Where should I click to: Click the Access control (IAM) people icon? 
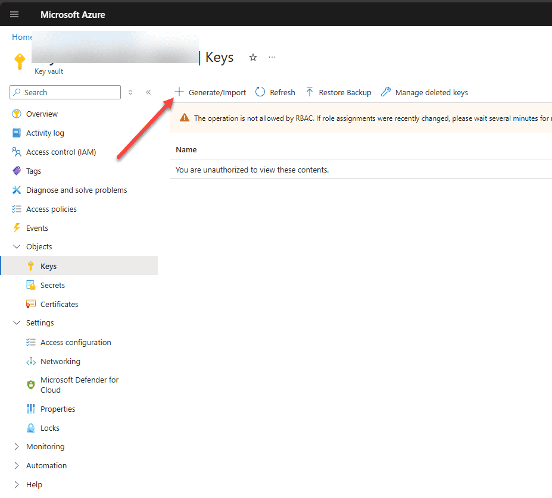tap(17, 152)
